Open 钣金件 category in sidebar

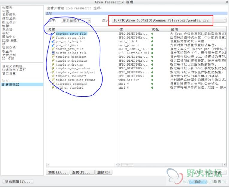[7, 51]
